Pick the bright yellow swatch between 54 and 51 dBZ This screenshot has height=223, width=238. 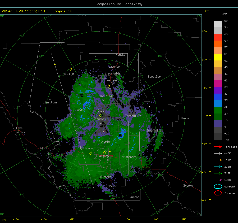click(x=218, y=57)
